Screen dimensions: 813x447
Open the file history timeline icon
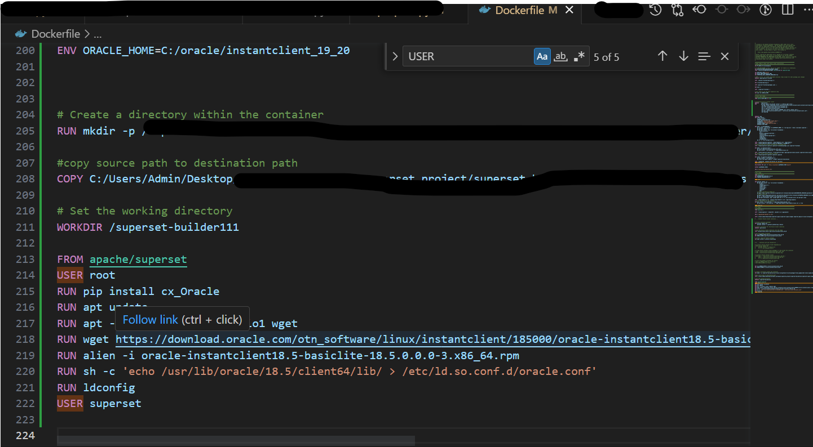pyautogui.click(x=655, y=10)
